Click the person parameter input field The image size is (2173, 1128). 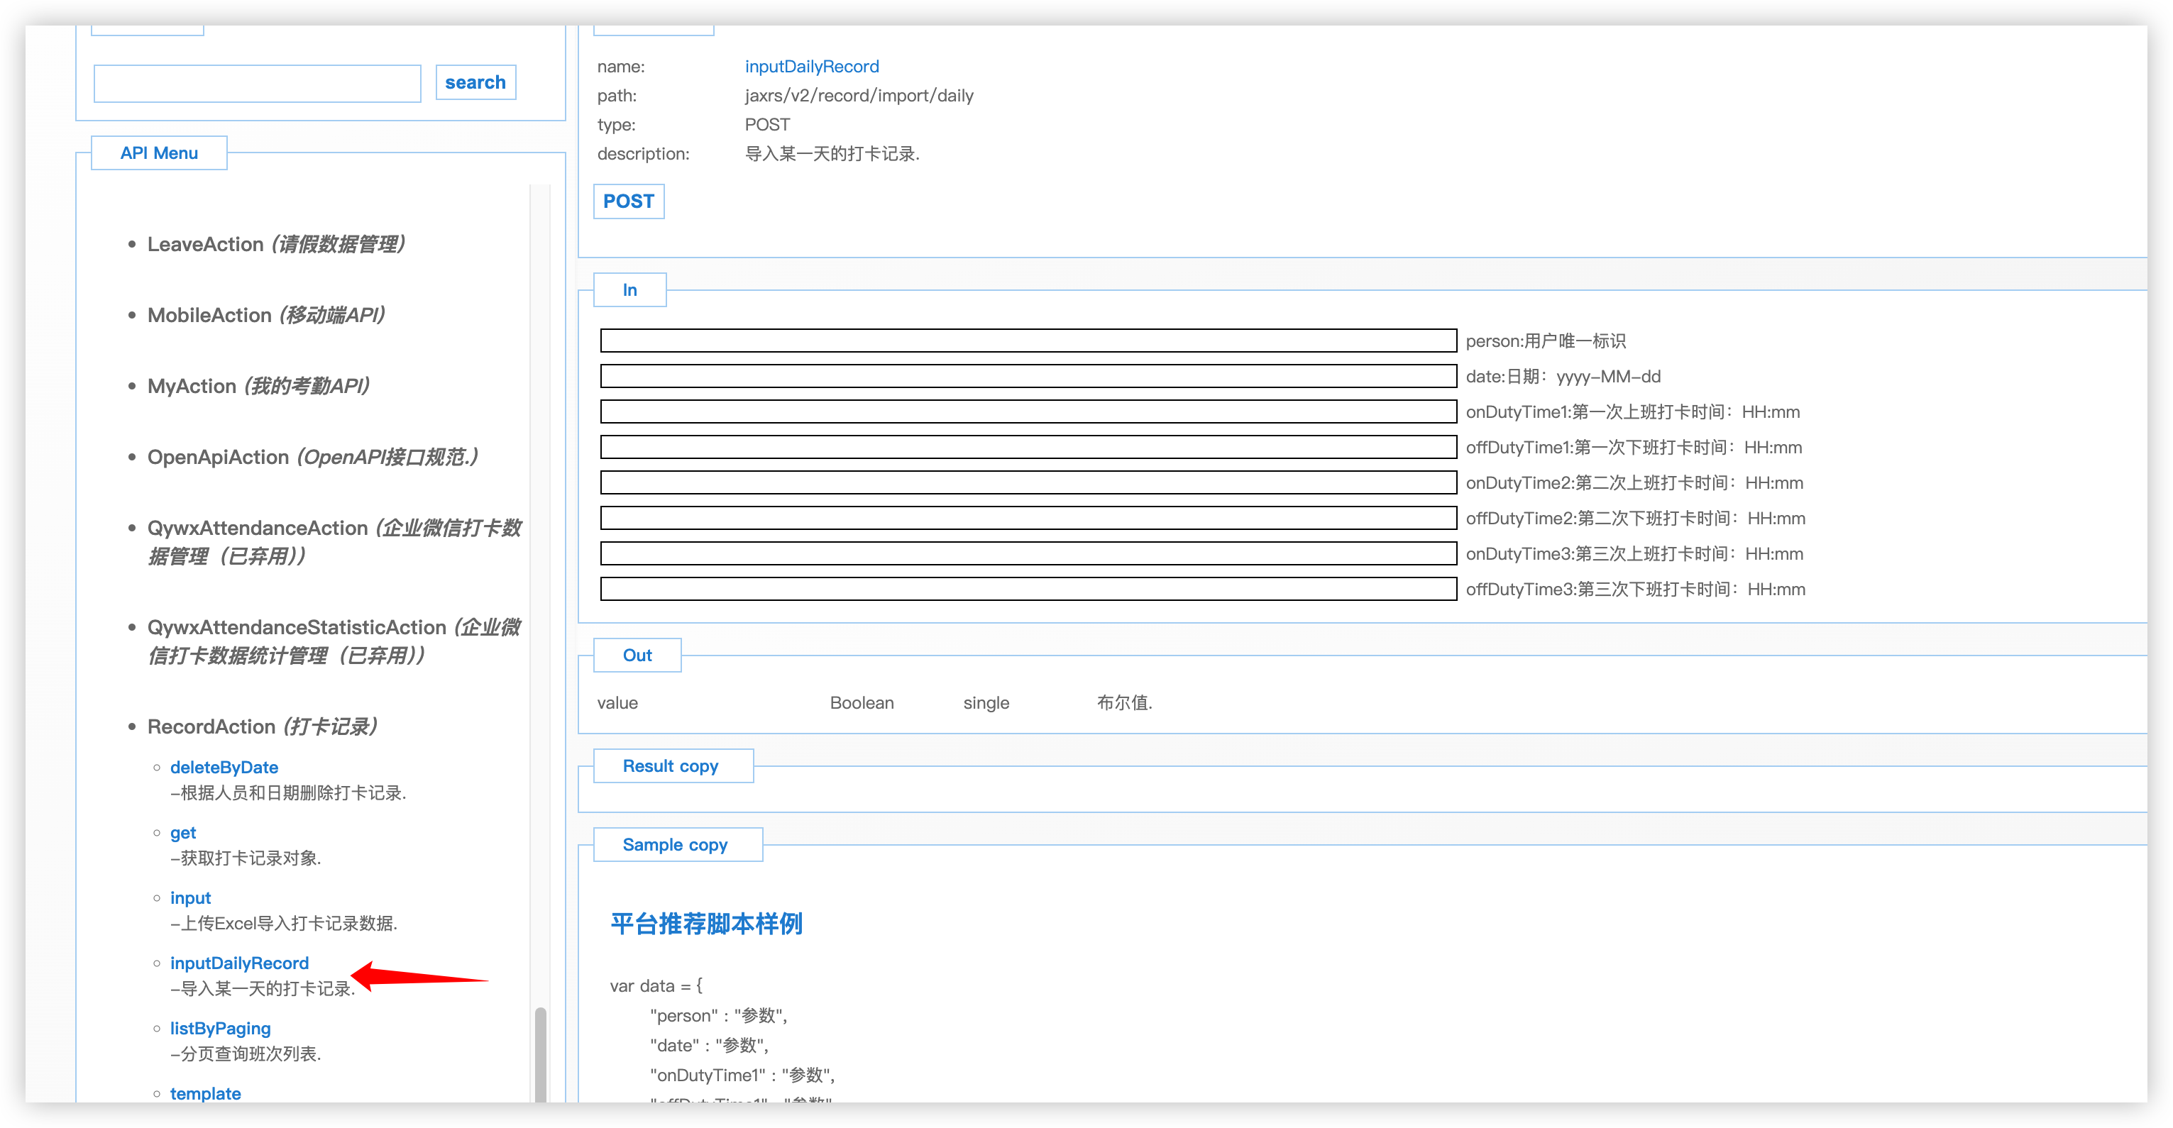(x=1028, y=341)
